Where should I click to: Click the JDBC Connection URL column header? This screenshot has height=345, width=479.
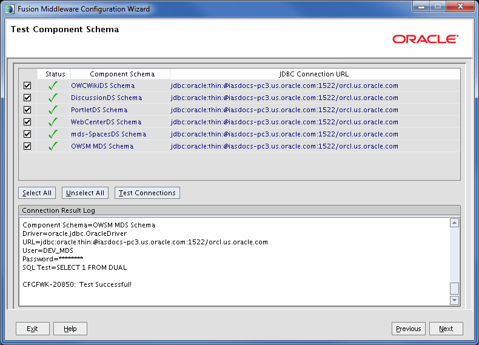(x=315, y=74)
